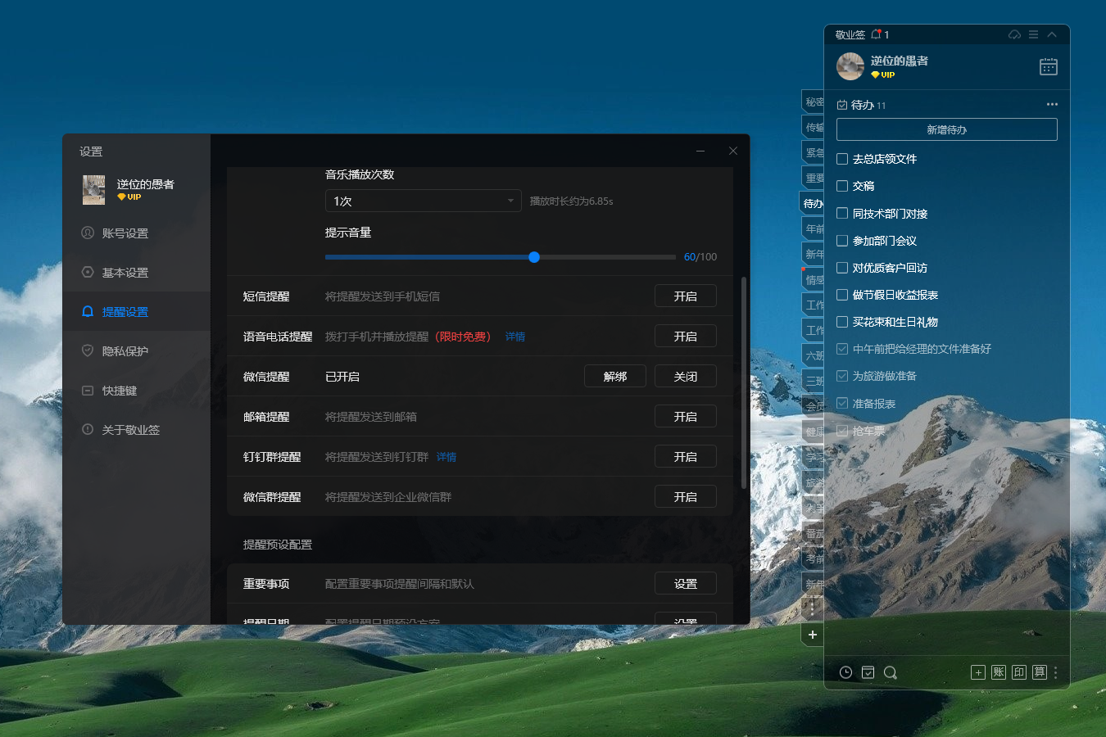The height and width of the screenshot is (737, 1106).
Task: Open the cloud sync icon in 敬业签 header
Action: coord(1013,34)
